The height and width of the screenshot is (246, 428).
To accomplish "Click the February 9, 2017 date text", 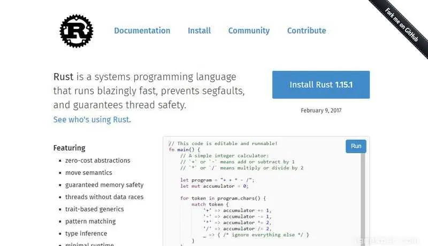I will pos(321,110).
